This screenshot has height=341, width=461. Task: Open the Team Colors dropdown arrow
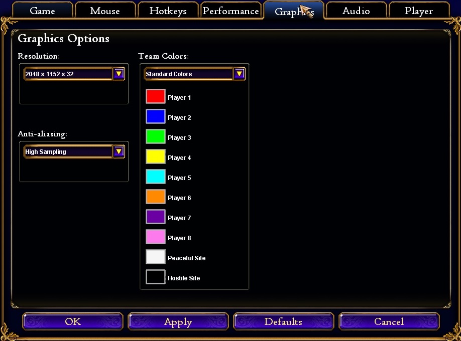click(x=239, y=74)
